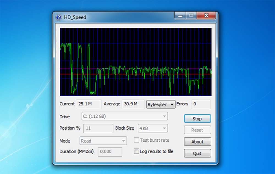Select the Duration MM:SS field

[x=110, y=152]
